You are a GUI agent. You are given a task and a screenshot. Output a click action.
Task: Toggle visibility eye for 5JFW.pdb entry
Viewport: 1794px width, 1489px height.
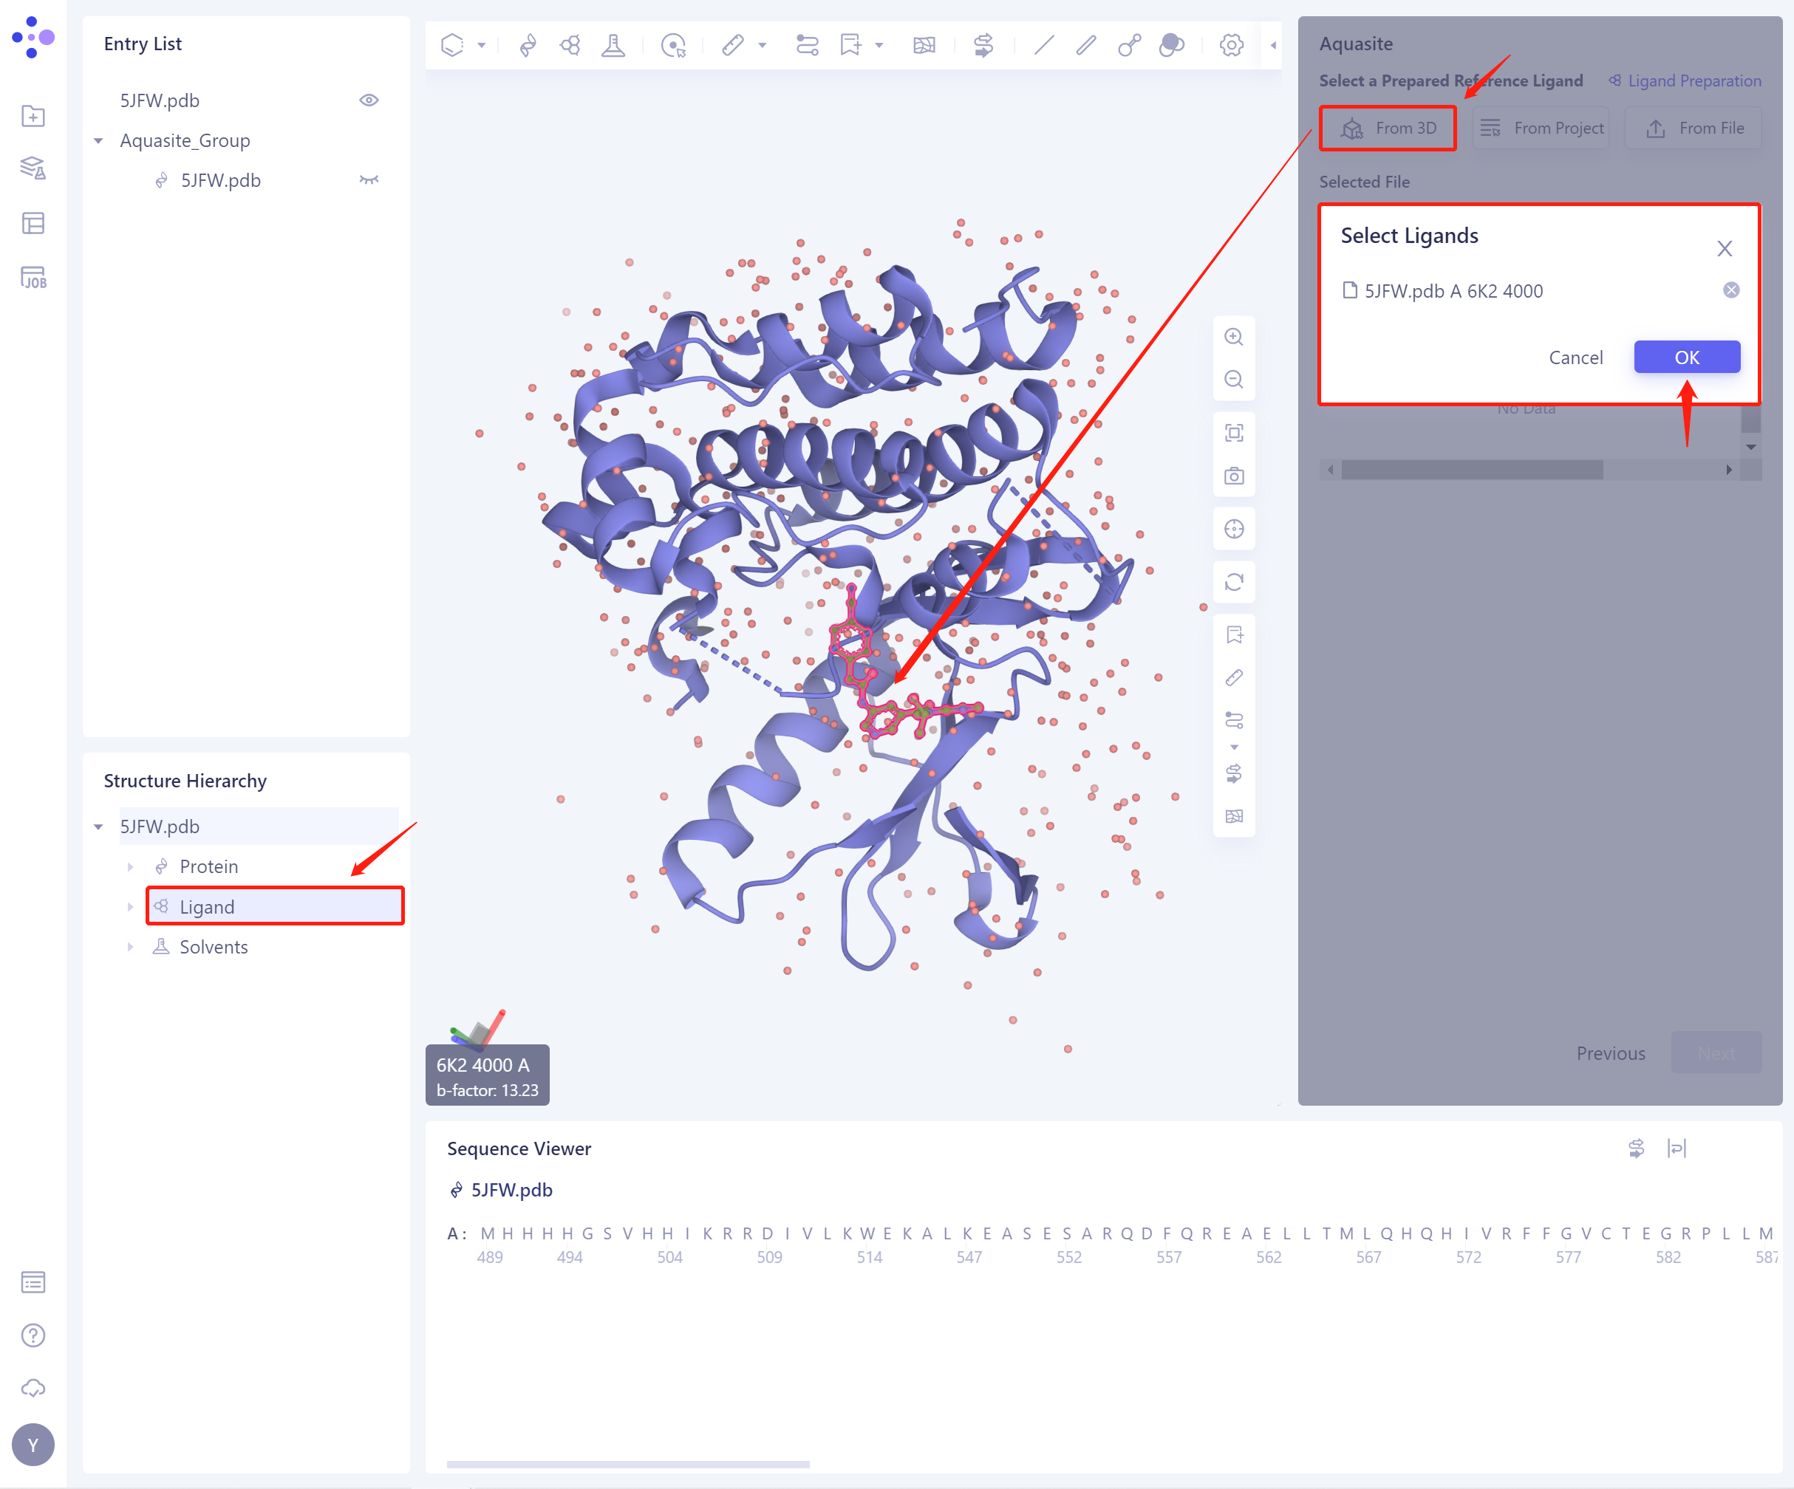tap(368, 100)
